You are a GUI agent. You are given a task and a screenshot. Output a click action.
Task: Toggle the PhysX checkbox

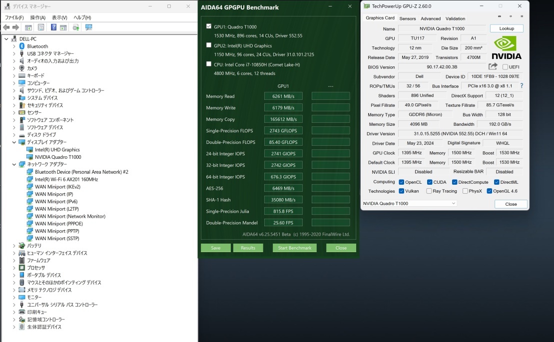[x=465, y=191]
